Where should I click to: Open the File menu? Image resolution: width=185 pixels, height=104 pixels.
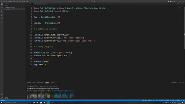(4, 1)
